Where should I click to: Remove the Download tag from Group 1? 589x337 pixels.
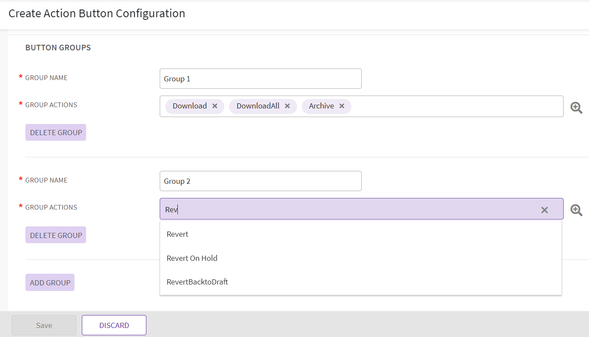pos(214,106)
